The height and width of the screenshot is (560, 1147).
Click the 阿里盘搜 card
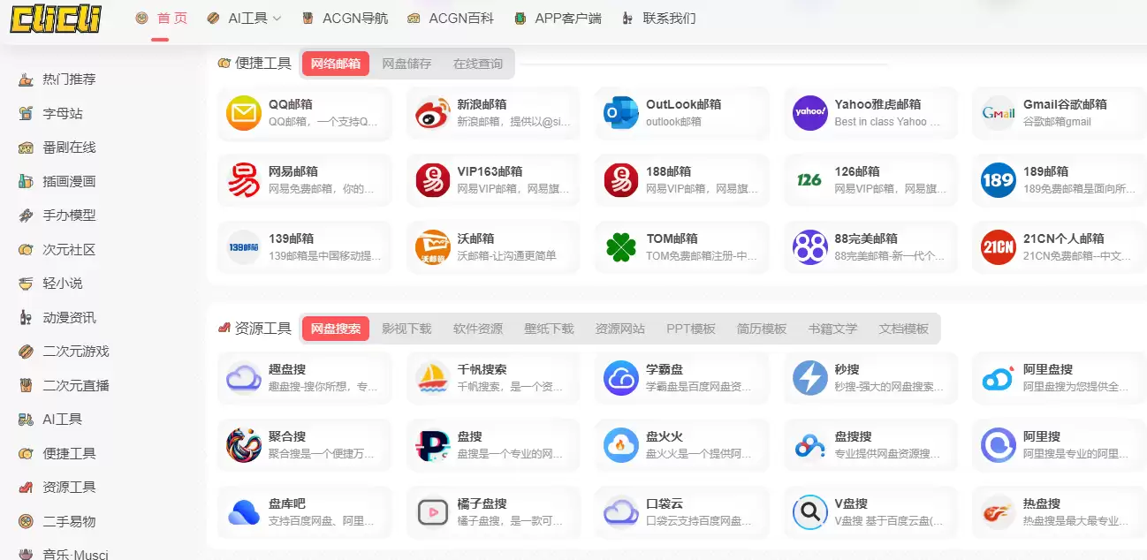(x=1052, y=378)
